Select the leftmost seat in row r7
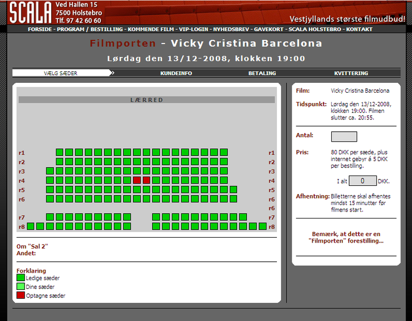412x321 pixels. tap(50, 217)
